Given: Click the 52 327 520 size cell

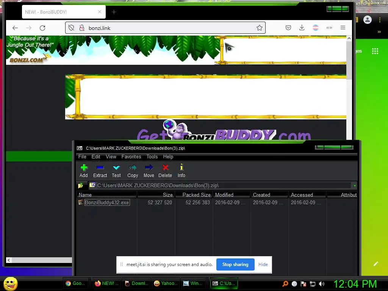Looking at the screenshot, I should pyautogui.click(x=160, y=202).
